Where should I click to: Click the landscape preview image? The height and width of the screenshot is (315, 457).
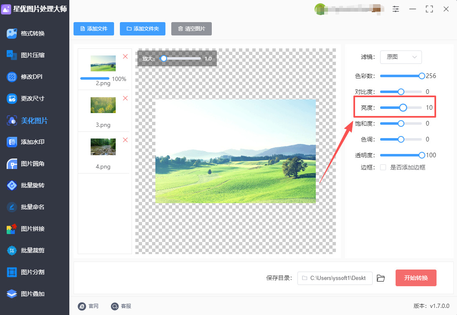coord(236,151)
